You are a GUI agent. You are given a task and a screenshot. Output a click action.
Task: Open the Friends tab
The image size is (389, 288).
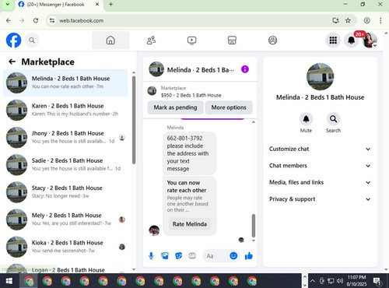151,40
